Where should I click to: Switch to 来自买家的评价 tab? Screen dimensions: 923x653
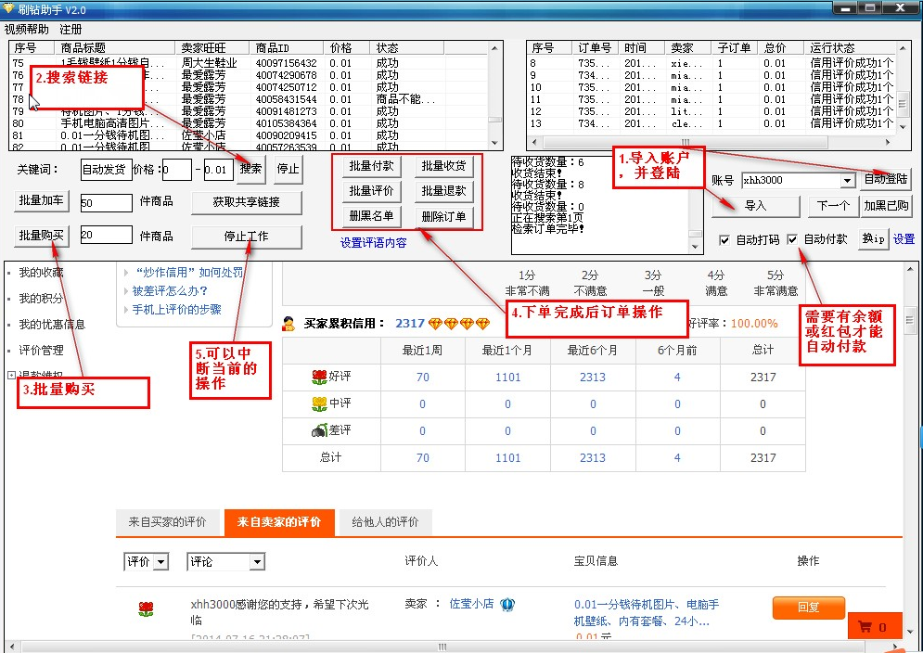point(168,522)
